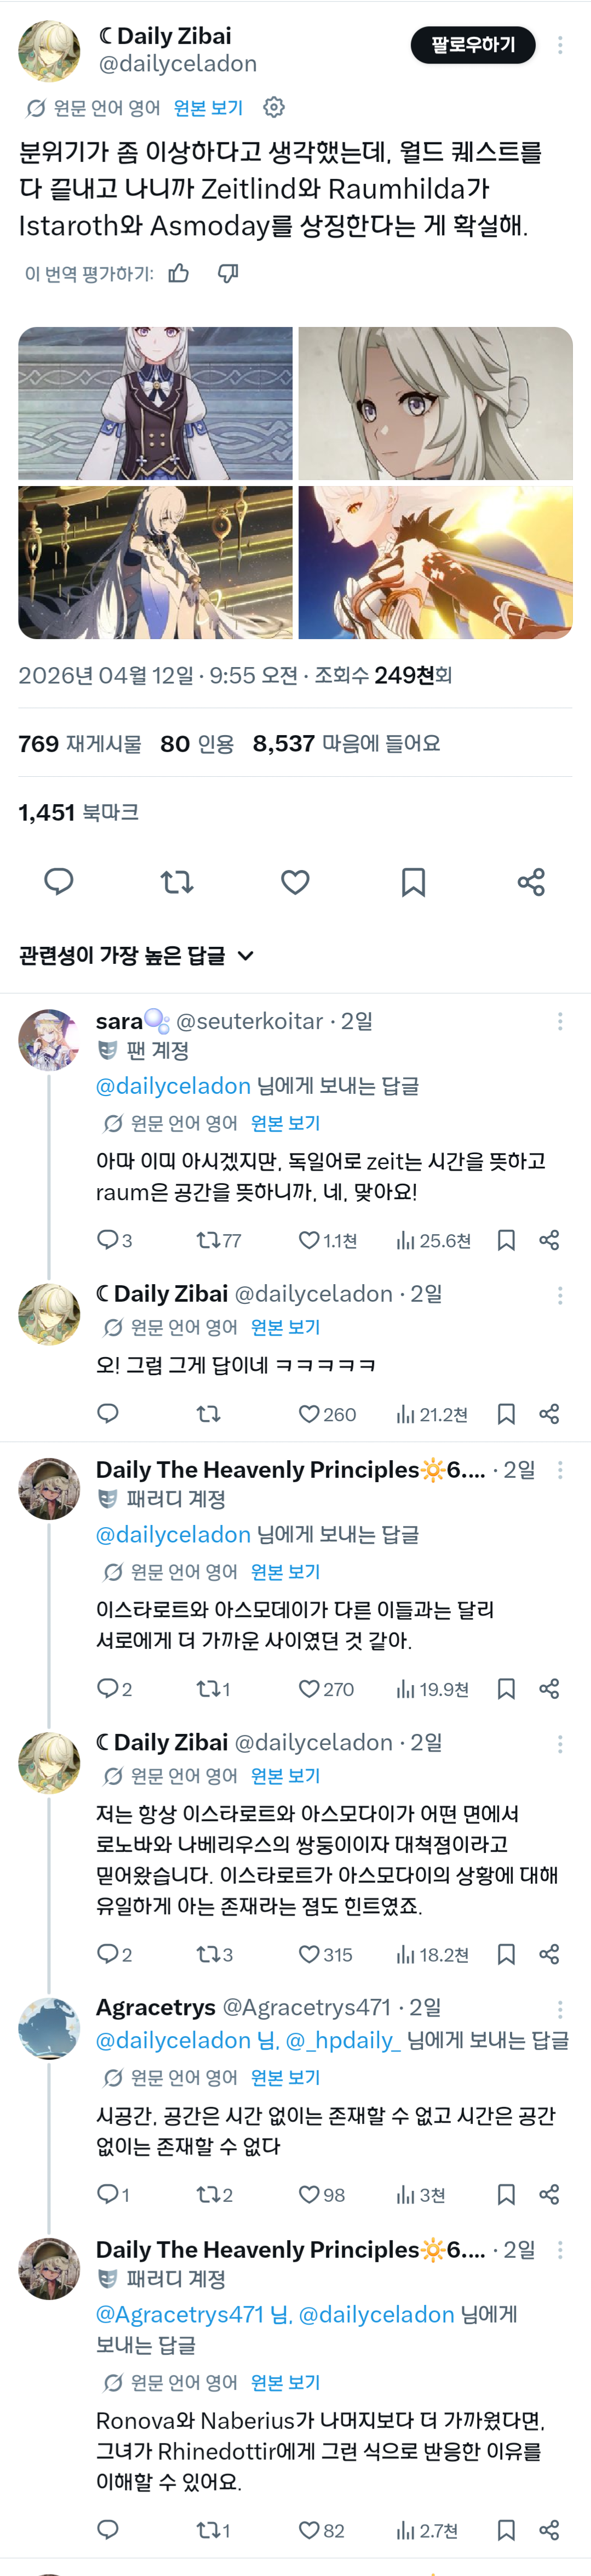Viewport: 591px width, 2576px height.
Task: Open the bottom-right golden sword image
Action: point(435,562)
